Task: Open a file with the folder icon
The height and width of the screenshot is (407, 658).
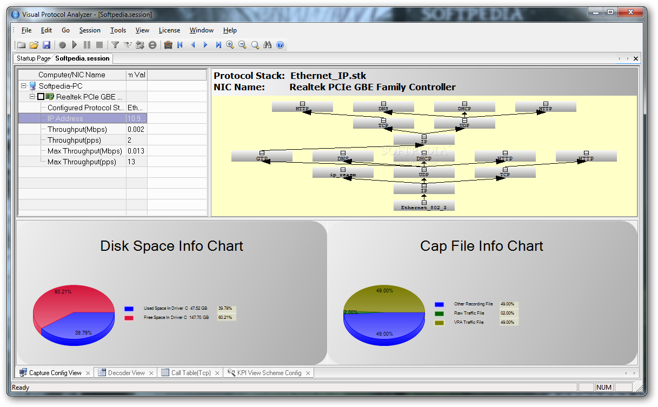Action: pos(34,45)
